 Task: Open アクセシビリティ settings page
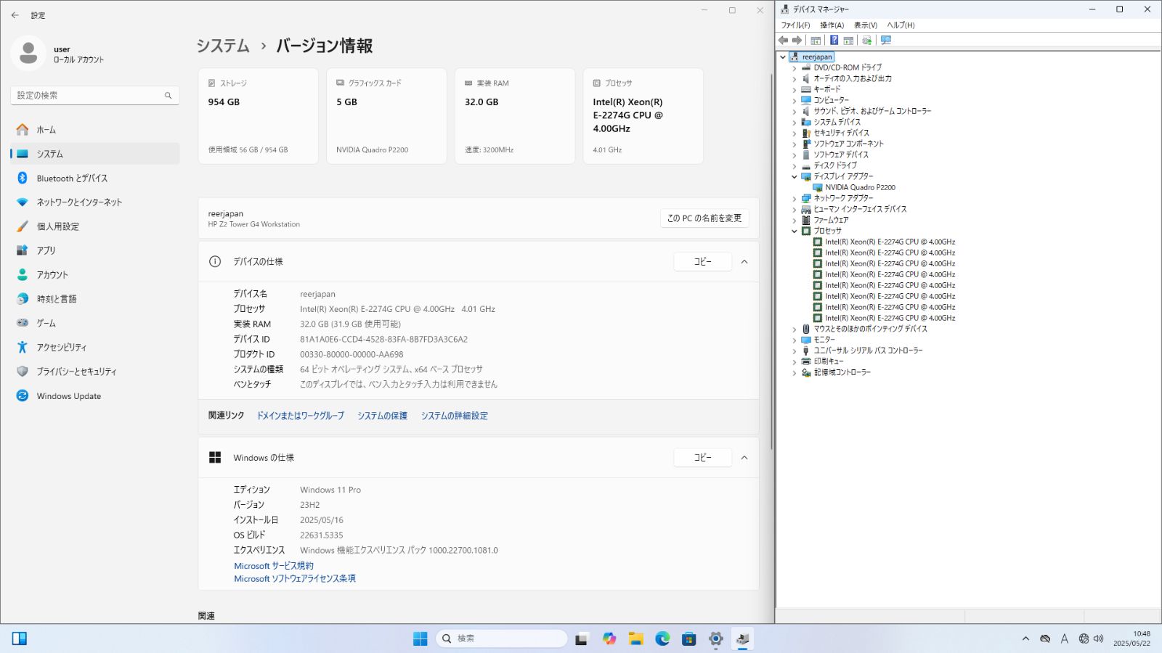coord(95,348)
